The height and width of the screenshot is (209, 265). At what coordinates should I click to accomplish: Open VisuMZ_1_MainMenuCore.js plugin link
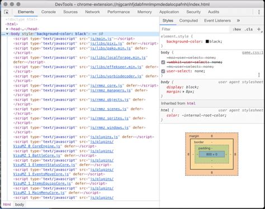point(39,193)
